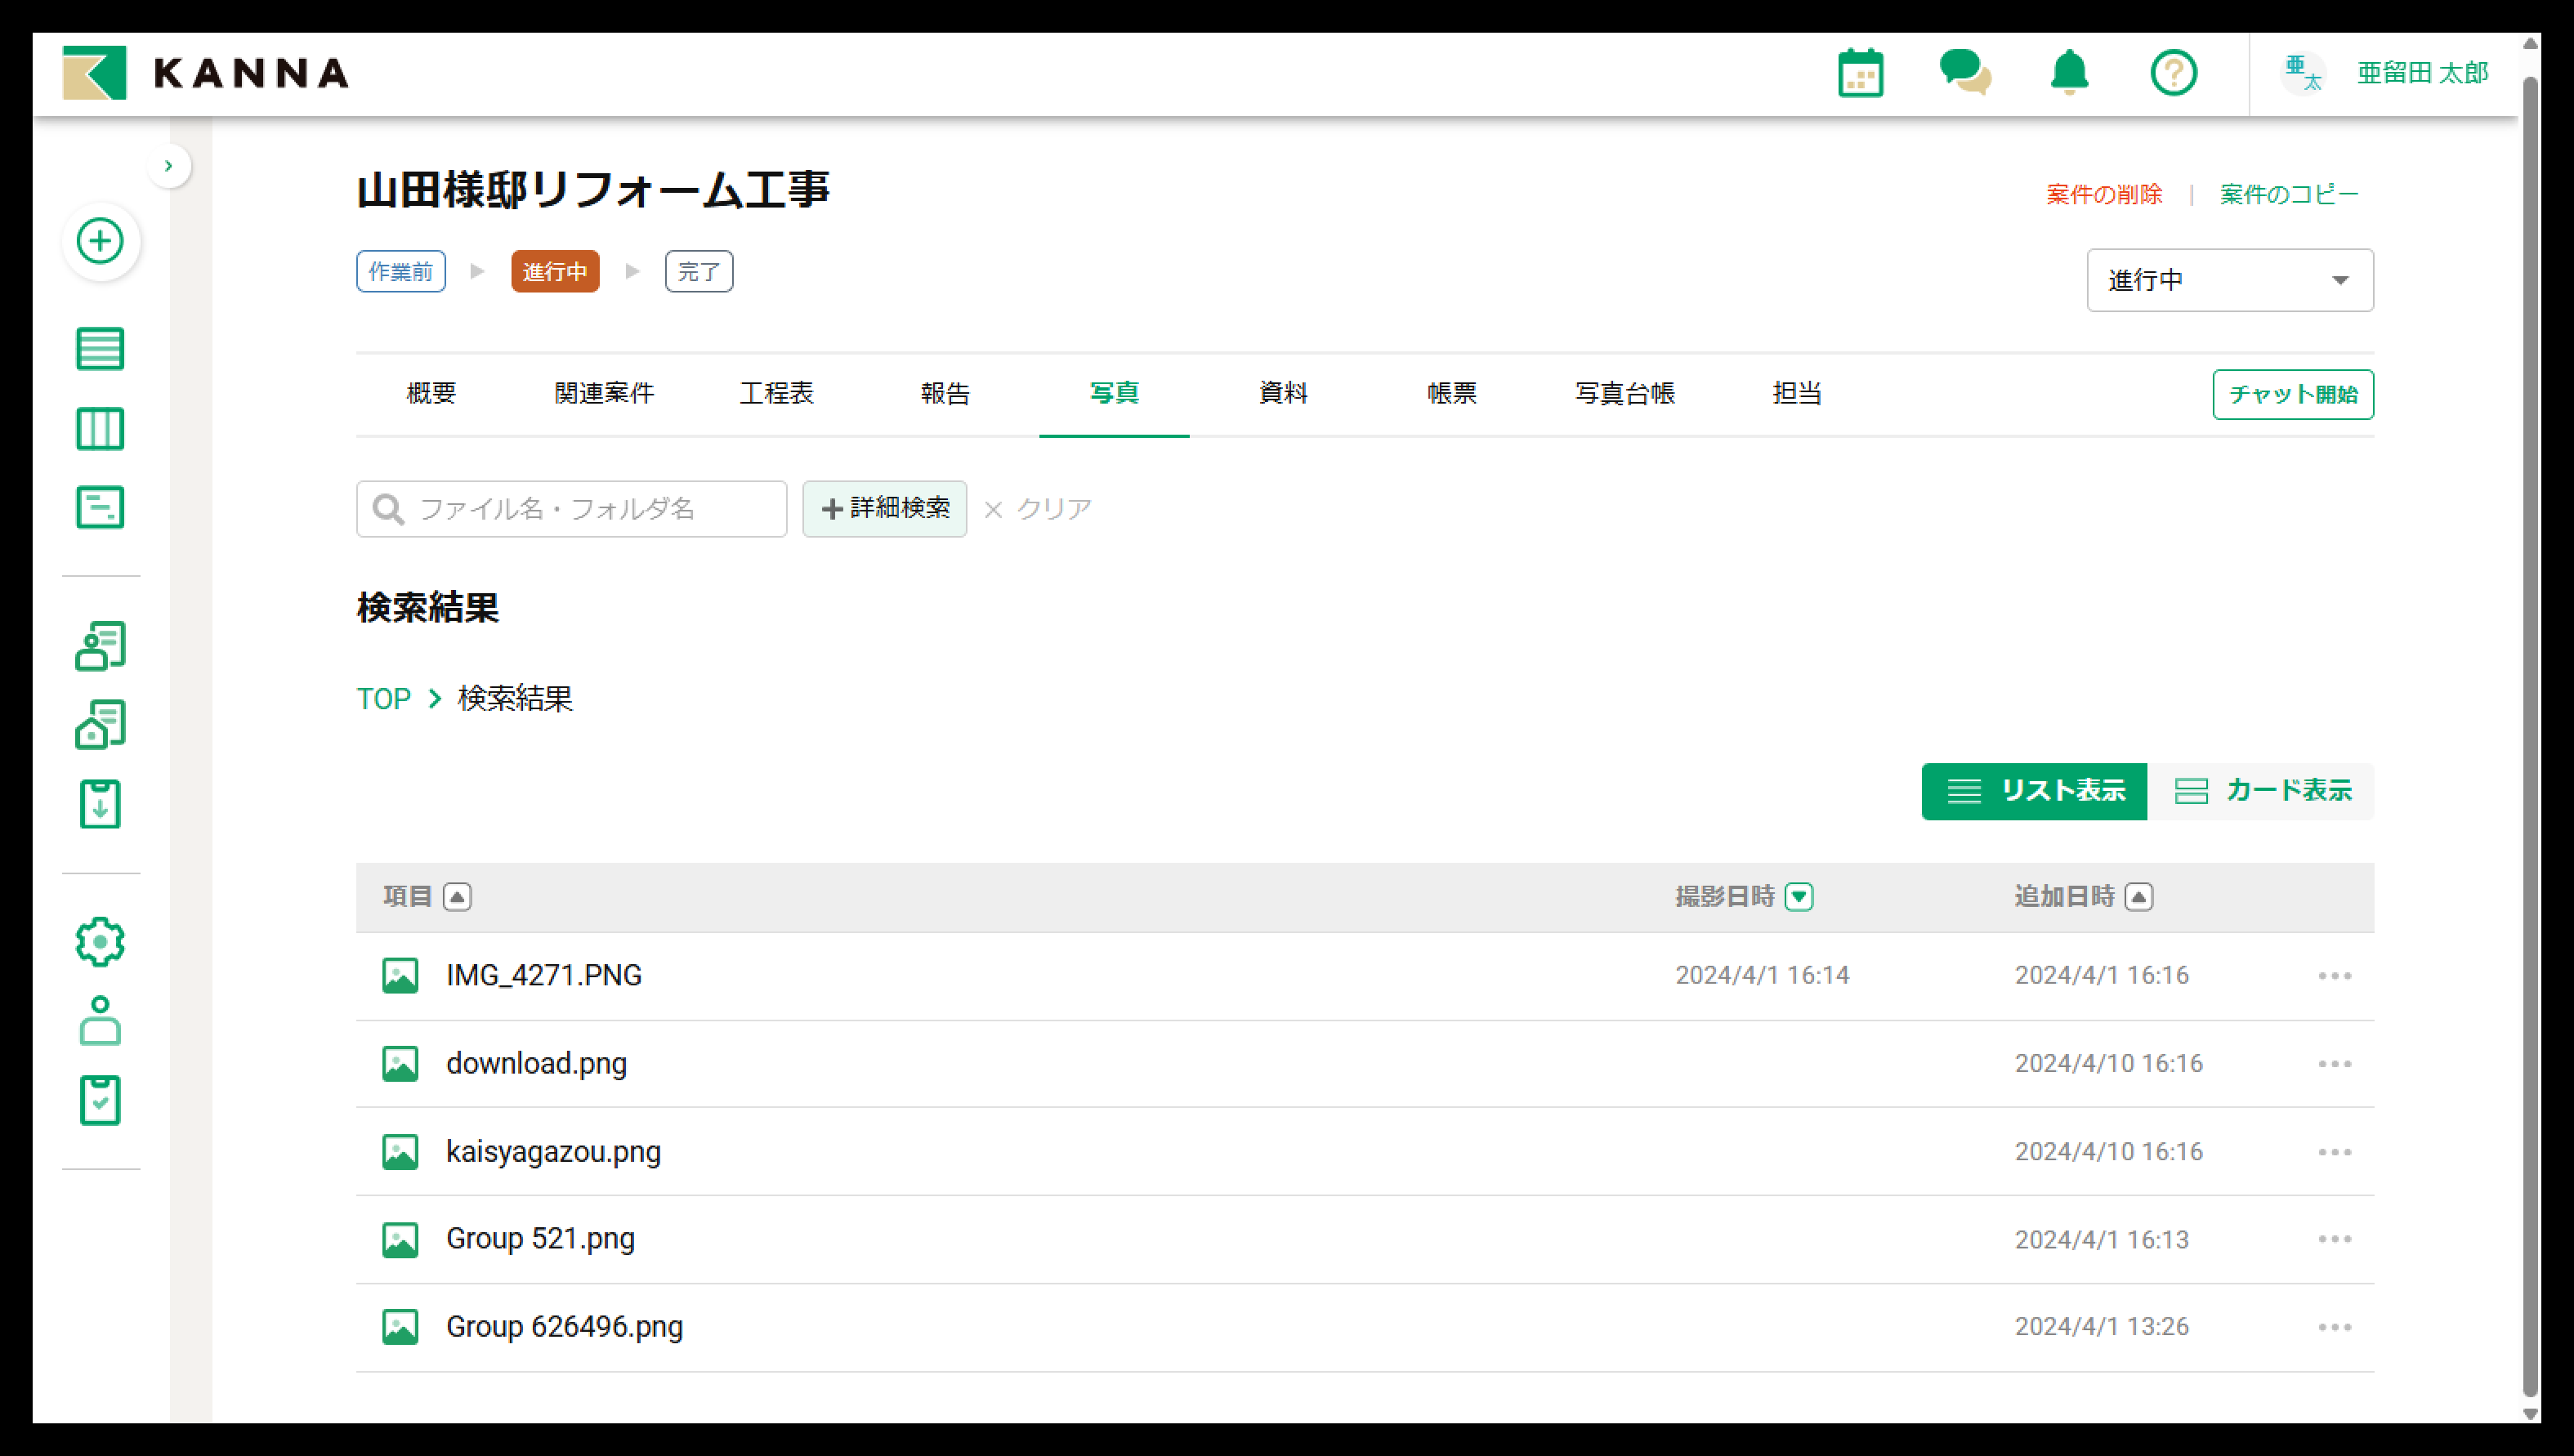Open settings gear in sidebar
2574x1456 pixels.
(100, 941)
